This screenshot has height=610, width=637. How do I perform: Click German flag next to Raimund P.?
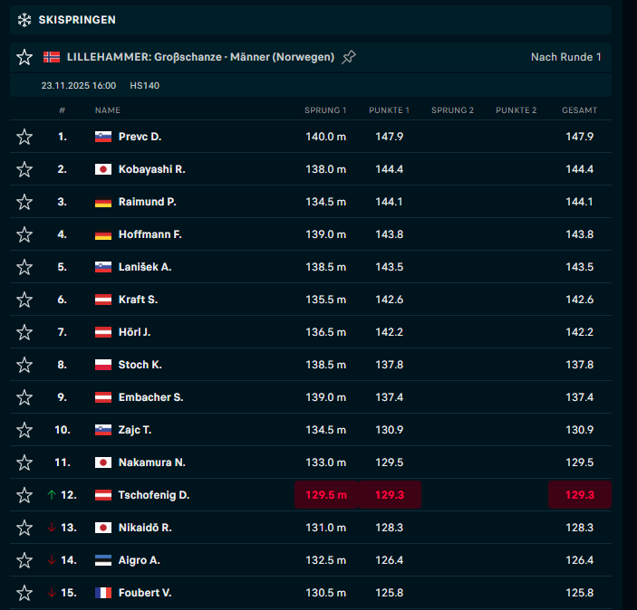103,202
